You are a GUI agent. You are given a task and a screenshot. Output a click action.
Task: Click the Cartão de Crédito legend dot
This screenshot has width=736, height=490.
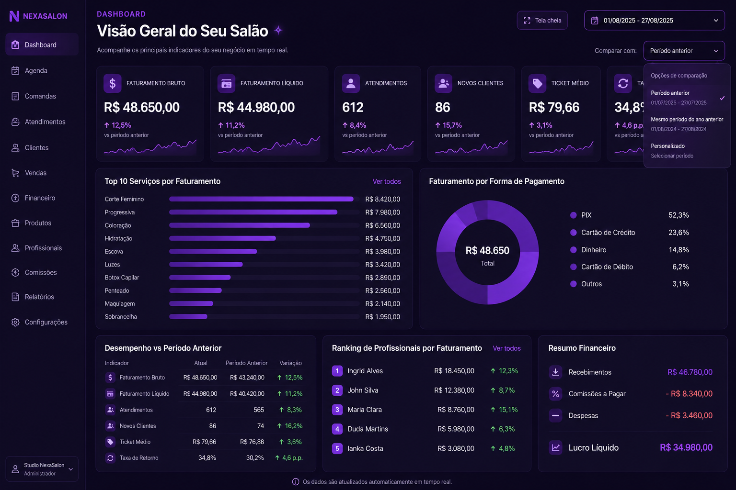573,233
